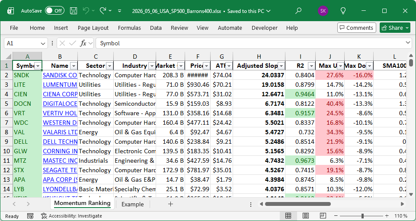416x221 pixels.
Task: Open the Formulas tab
Action: tap(129, 28)
